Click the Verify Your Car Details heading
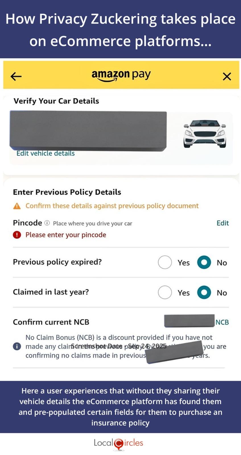Image resolution: width=241 pixels, height=455 pixels. coord(56,101)
